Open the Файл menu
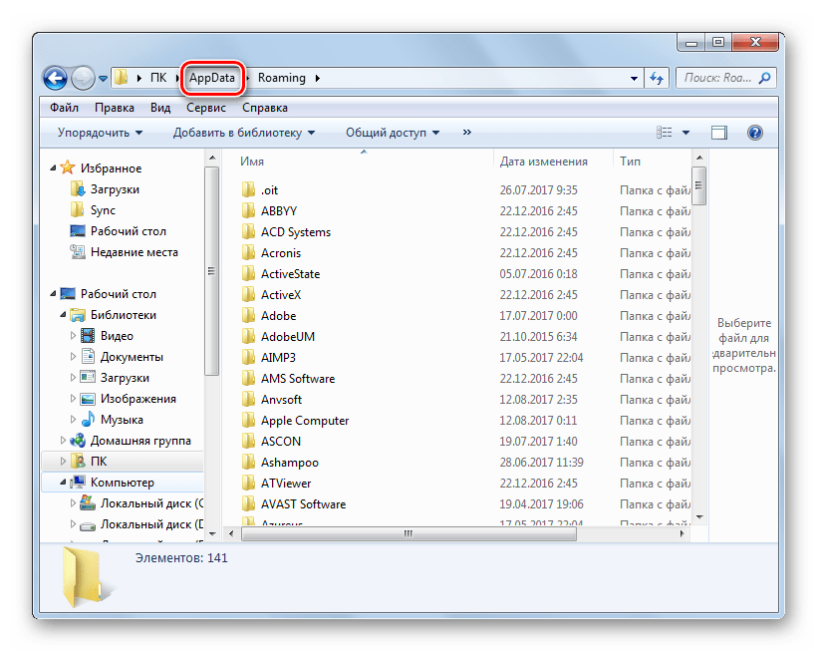Screen dimensions: 818x652 click(x=64, y=108)
